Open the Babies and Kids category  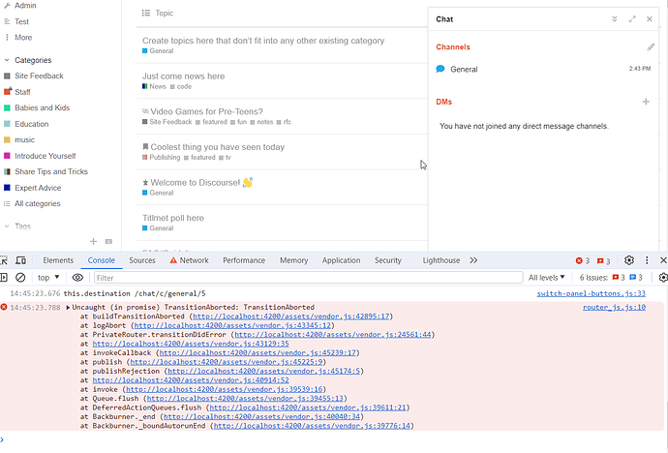pos(42,107)
